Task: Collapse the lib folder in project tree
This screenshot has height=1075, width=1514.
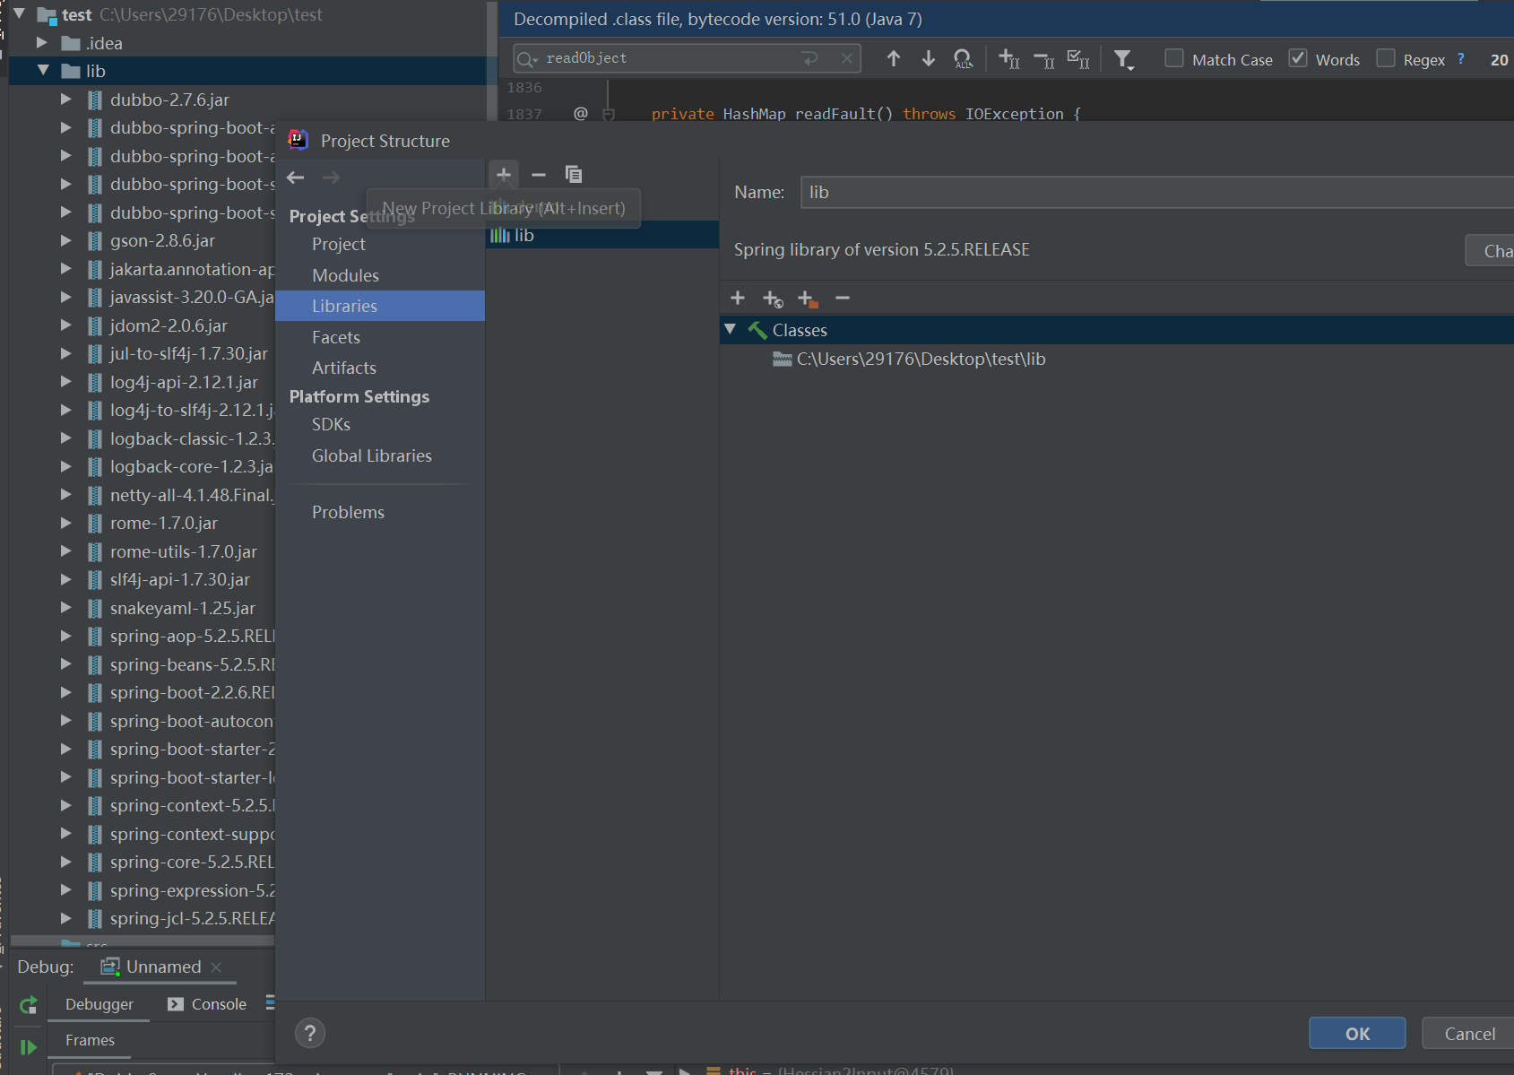Action: [42, 70]
